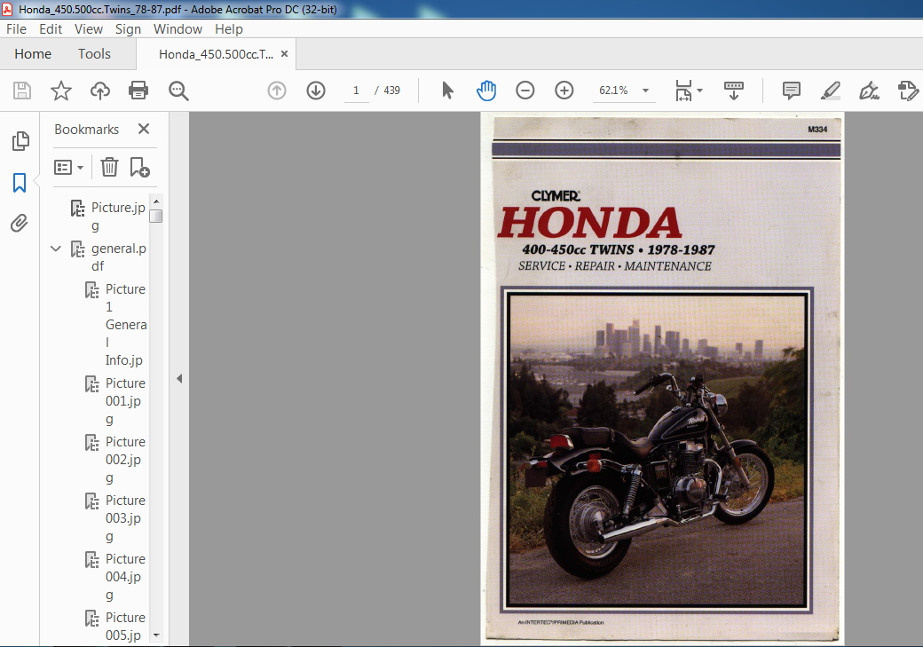Switch to the Tools tab
Image resolution: width=923 pixels, height=647 pixels.
pos(94,54)
